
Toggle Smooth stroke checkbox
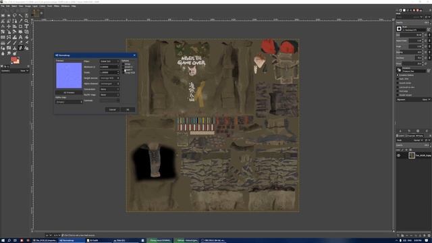398,83
